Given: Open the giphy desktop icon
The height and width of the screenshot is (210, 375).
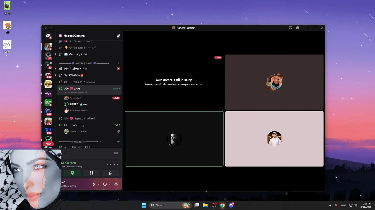Looking at the screenshot, I should (7, 8).
